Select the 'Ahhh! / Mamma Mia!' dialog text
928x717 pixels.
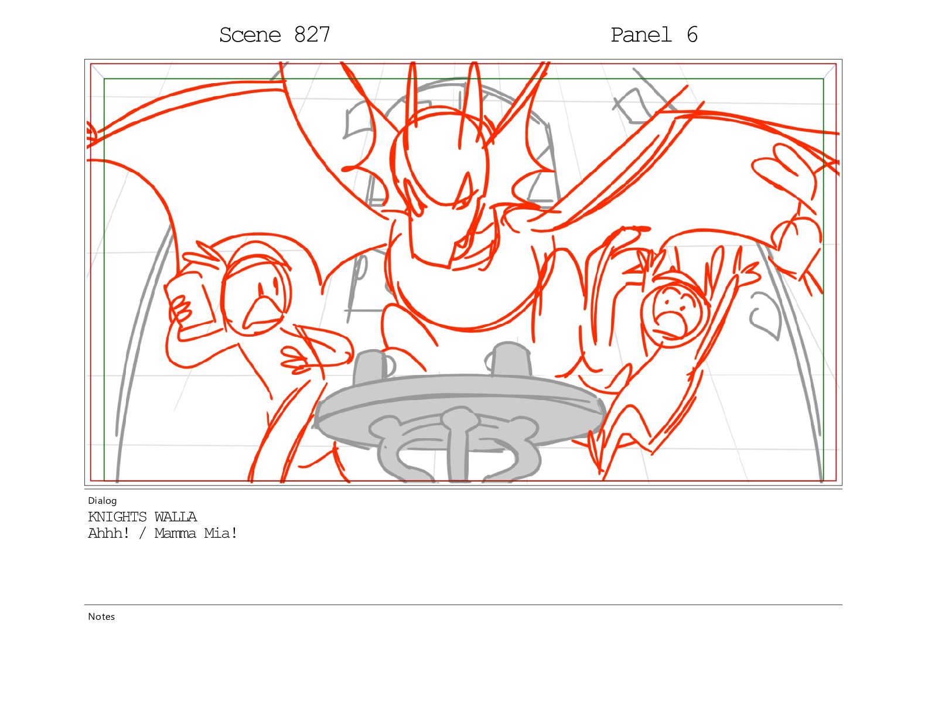tap(163, 533)
